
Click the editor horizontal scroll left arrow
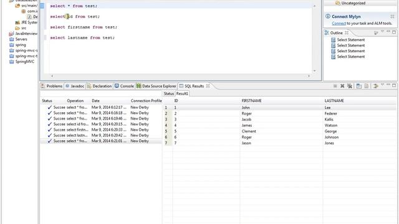52,76
